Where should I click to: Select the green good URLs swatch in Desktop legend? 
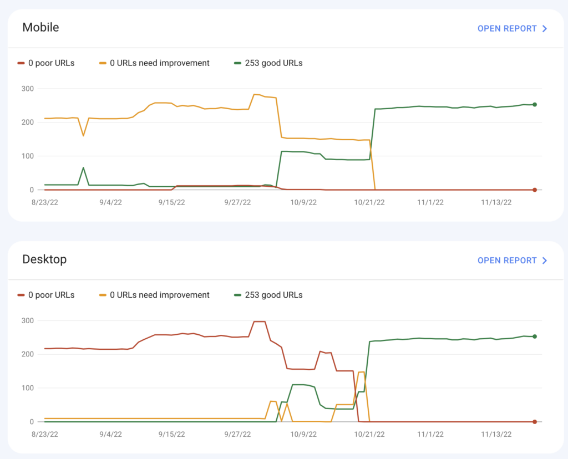(x=237, y=295)
